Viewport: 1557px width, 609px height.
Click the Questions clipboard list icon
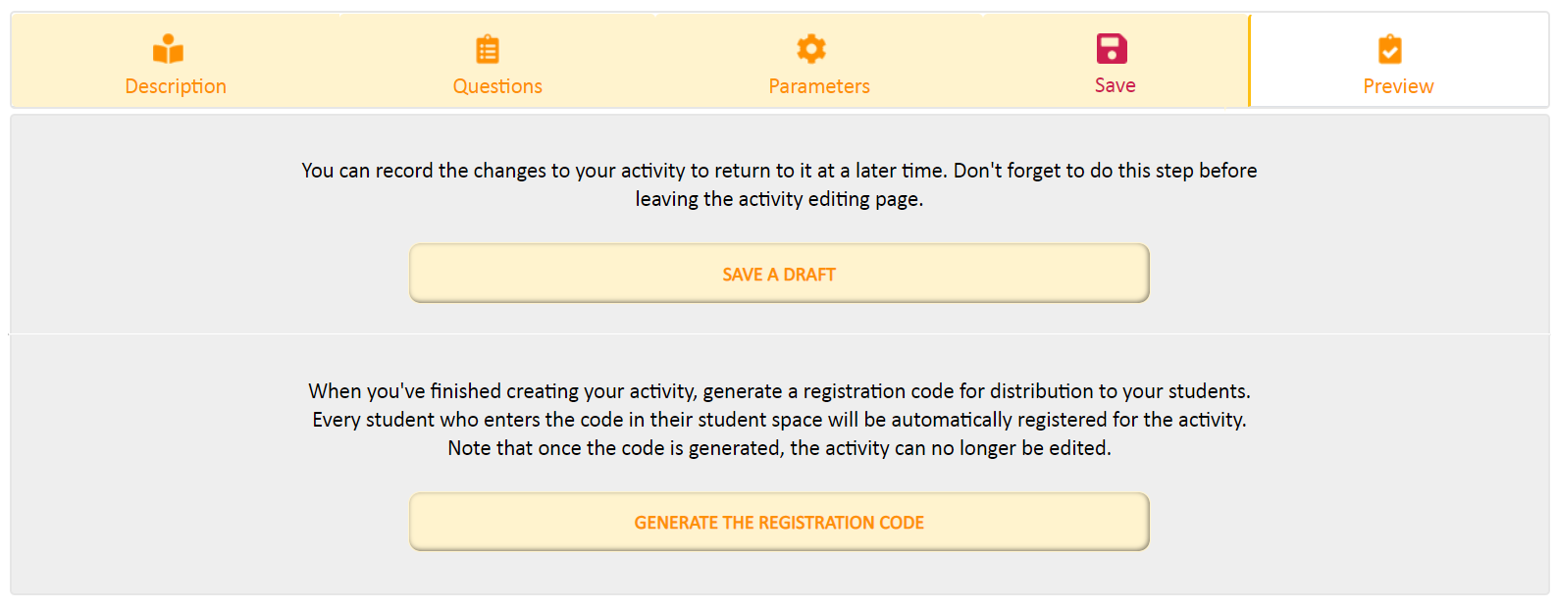[x=488, y=49]
